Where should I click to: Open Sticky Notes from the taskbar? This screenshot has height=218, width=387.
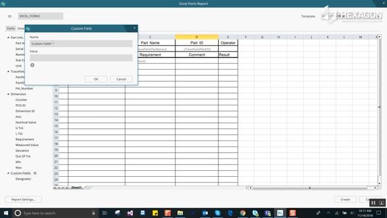[155, 213]
